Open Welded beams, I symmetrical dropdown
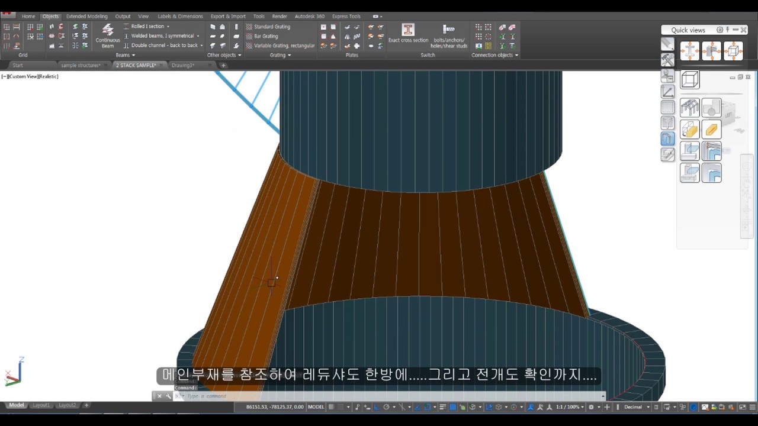Image resolution: width=758 pixels, height=426 pixels. 198,36
